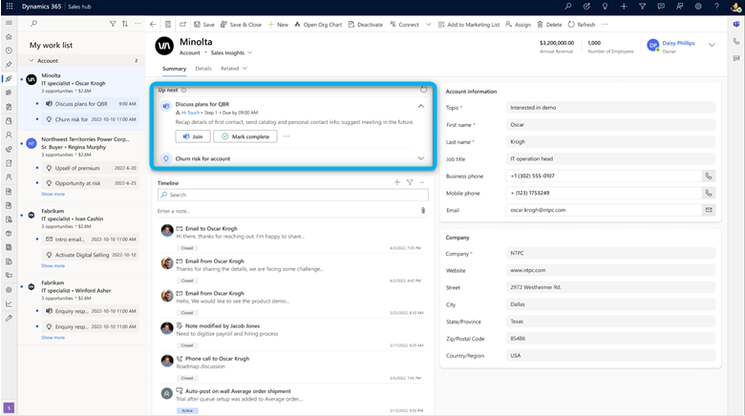Click Show more under Northwest Territorries

click(53, 195)
